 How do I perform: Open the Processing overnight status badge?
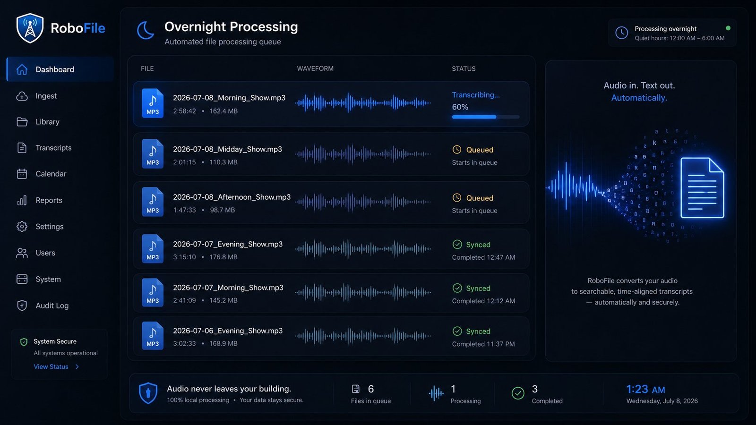(x=672, y=33)
